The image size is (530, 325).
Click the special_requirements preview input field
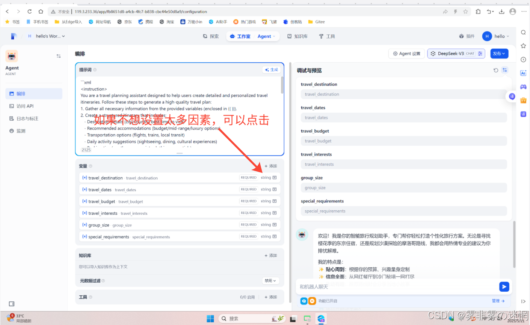404,211
